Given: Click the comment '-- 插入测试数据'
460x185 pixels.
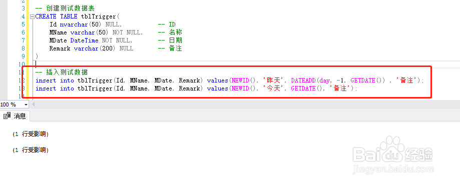Looking at the screenshot, I should click(61, 72).
